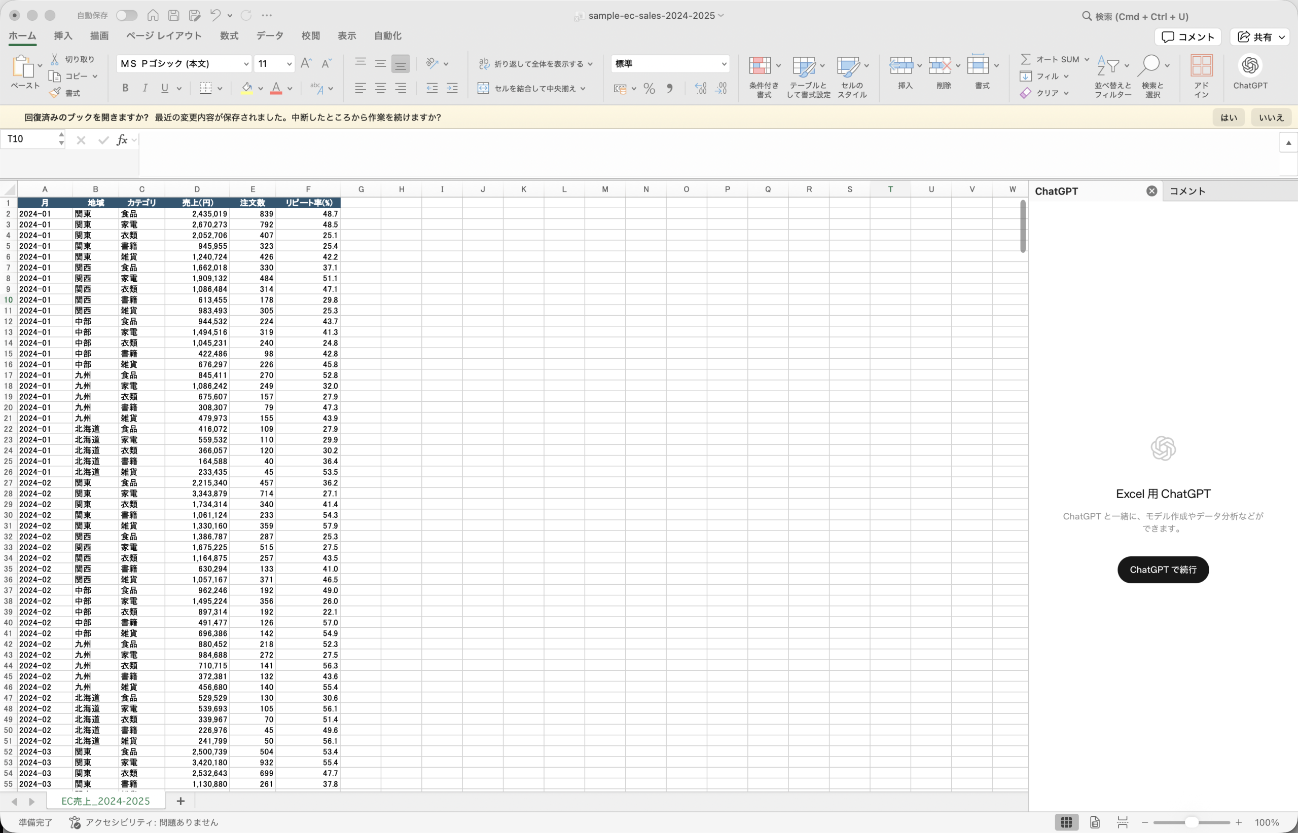The image size is (1298, 833).
Task: Apply percent style format
Action: 650,88
